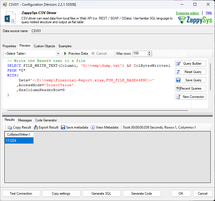Screen dimensions: 215x201
Task: Click the Copy Result pages icon
Action: 9,127
